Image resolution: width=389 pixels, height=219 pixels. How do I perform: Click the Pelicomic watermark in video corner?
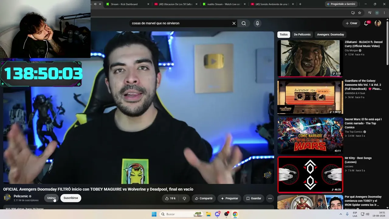(267, 175)
